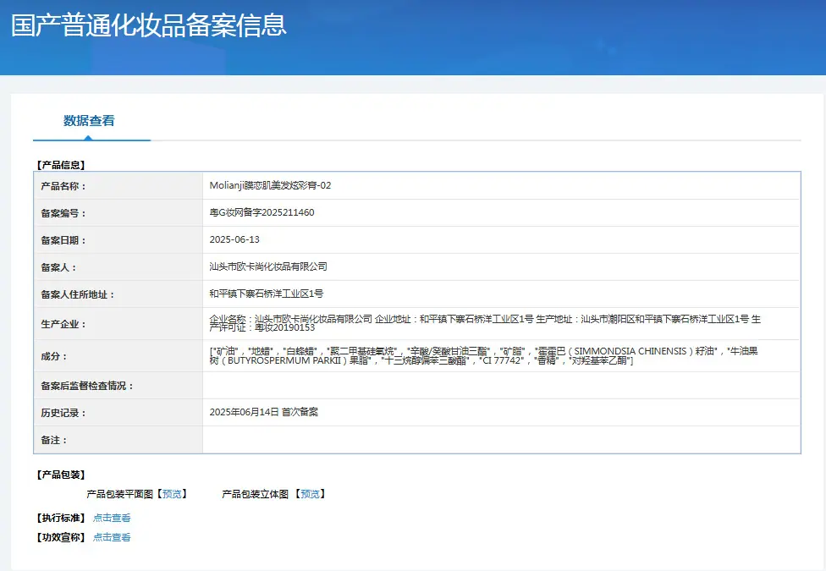Select address 和平镇下寨石桥洋工业区1号 in 备案人住所地址 row
The width and height of the screenshot is (826, 571).
pos(266,294)
